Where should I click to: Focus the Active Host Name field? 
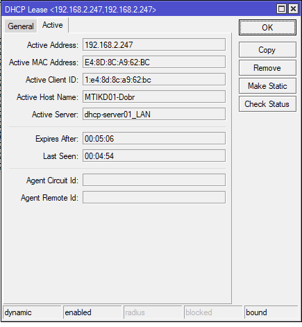(154, 97)
